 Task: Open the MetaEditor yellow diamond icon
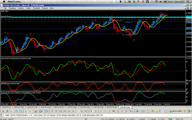click(x=185, y=111)
